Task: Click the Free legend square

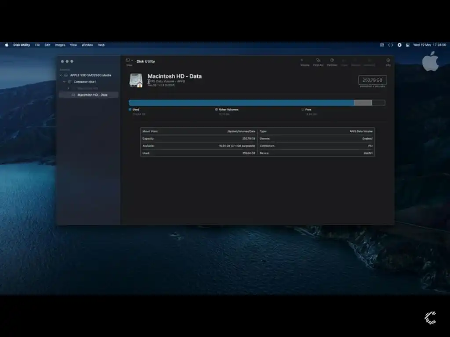Action: pyautogui.click(x=303, y=109)
